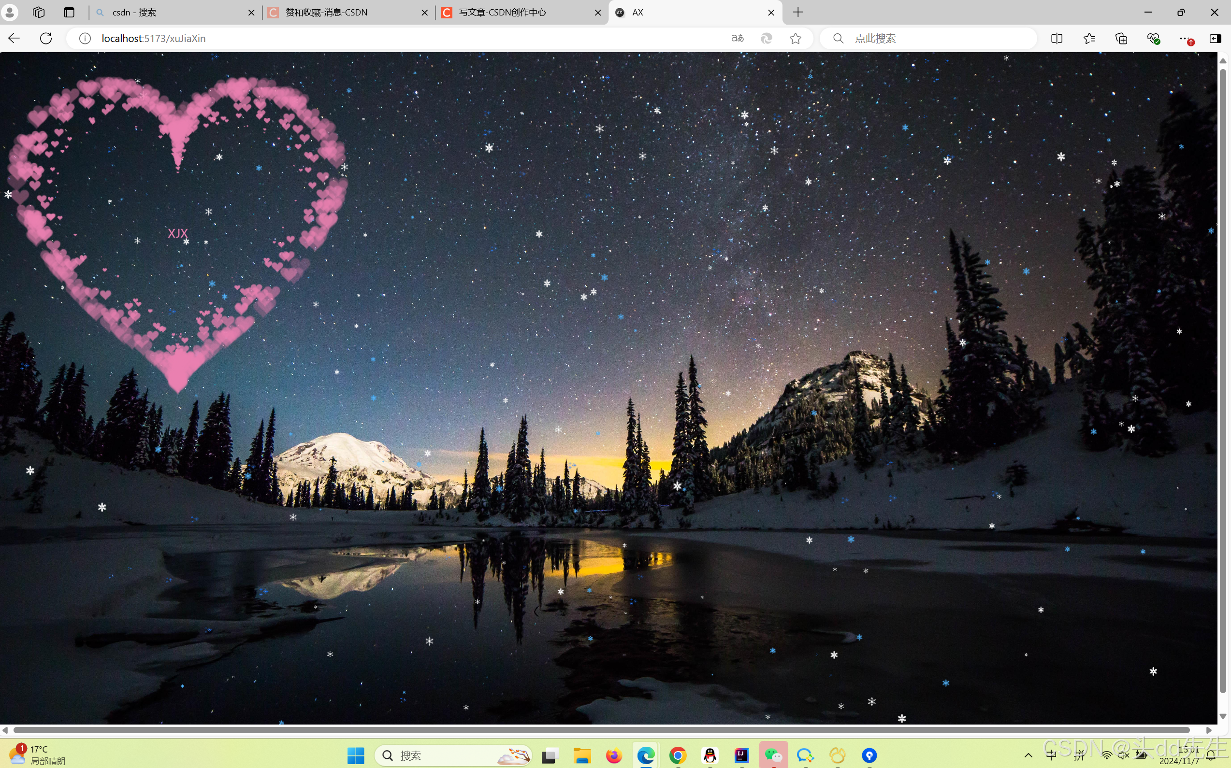Click the browser back arrow button
The image size is (1231, 768).
tap(14, 38)
